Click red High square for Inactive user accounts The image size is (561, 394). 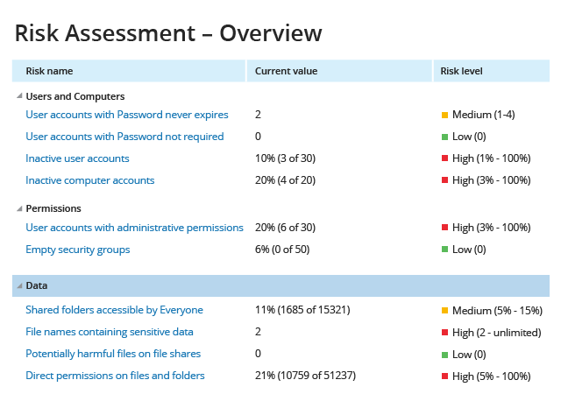444,158
